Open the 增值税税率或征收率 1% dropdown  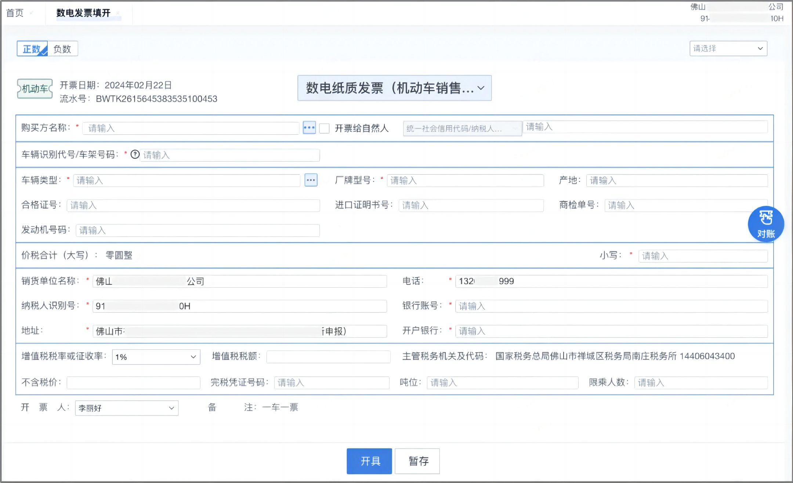[156, 357]
